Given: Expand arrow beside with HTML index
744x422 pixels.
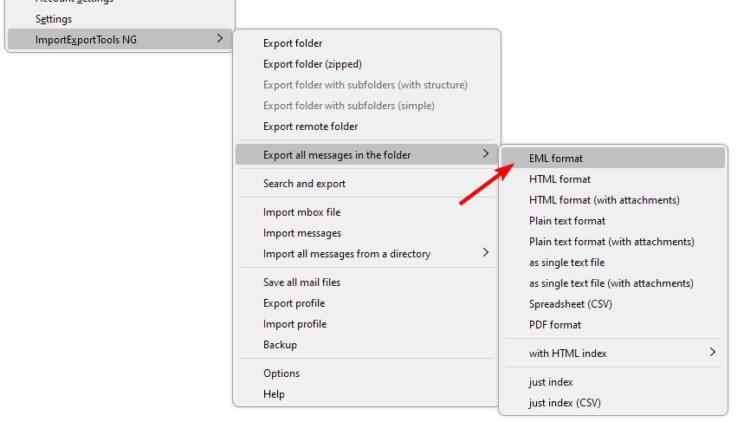Looking at the screenshot, I should click(x=713, y=352).
